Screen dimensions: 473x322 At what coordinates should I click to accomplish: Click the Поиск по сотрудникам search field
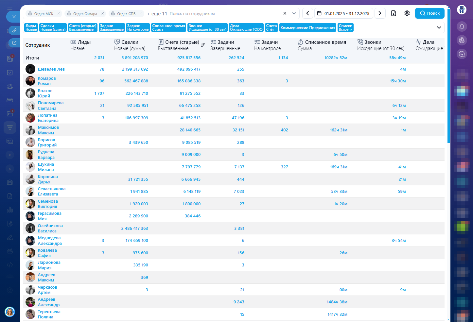click(x=222, y=14)
